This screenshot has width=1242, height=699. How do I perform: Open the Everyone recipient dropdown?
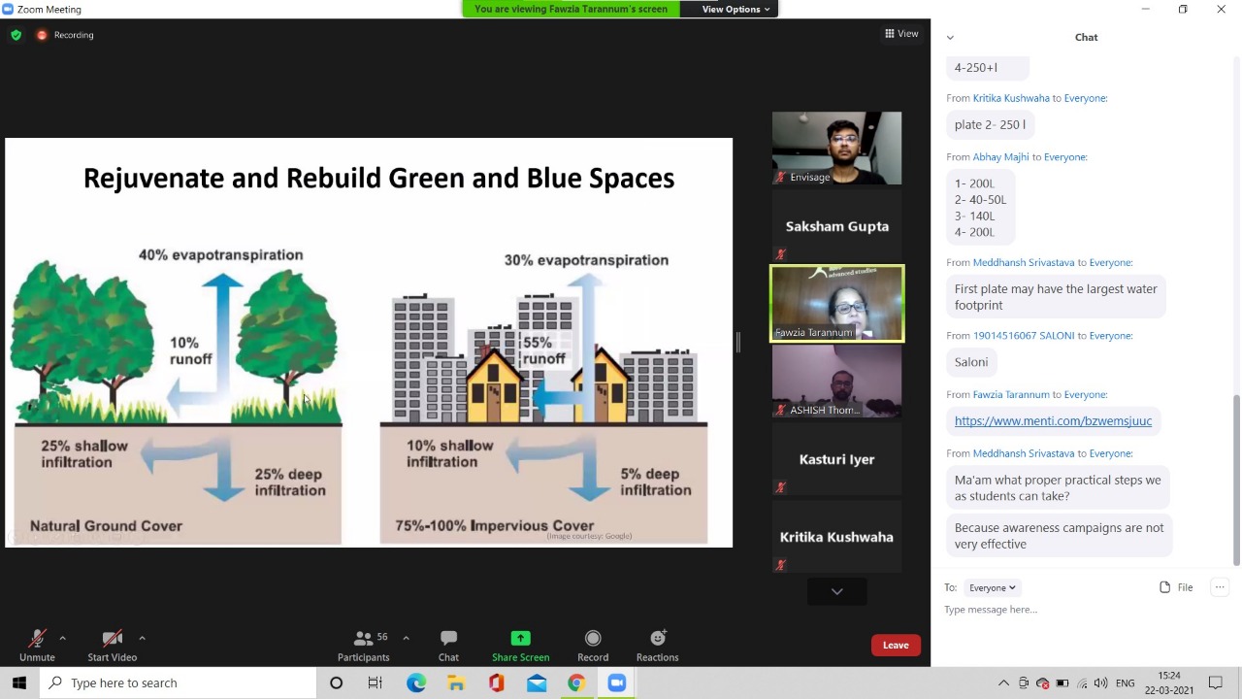point(992,587)
